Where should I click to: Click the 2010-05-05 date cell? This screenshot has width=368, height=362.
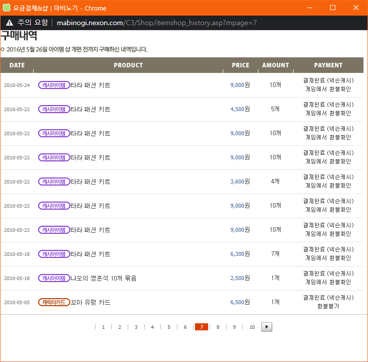pos(17,302)
